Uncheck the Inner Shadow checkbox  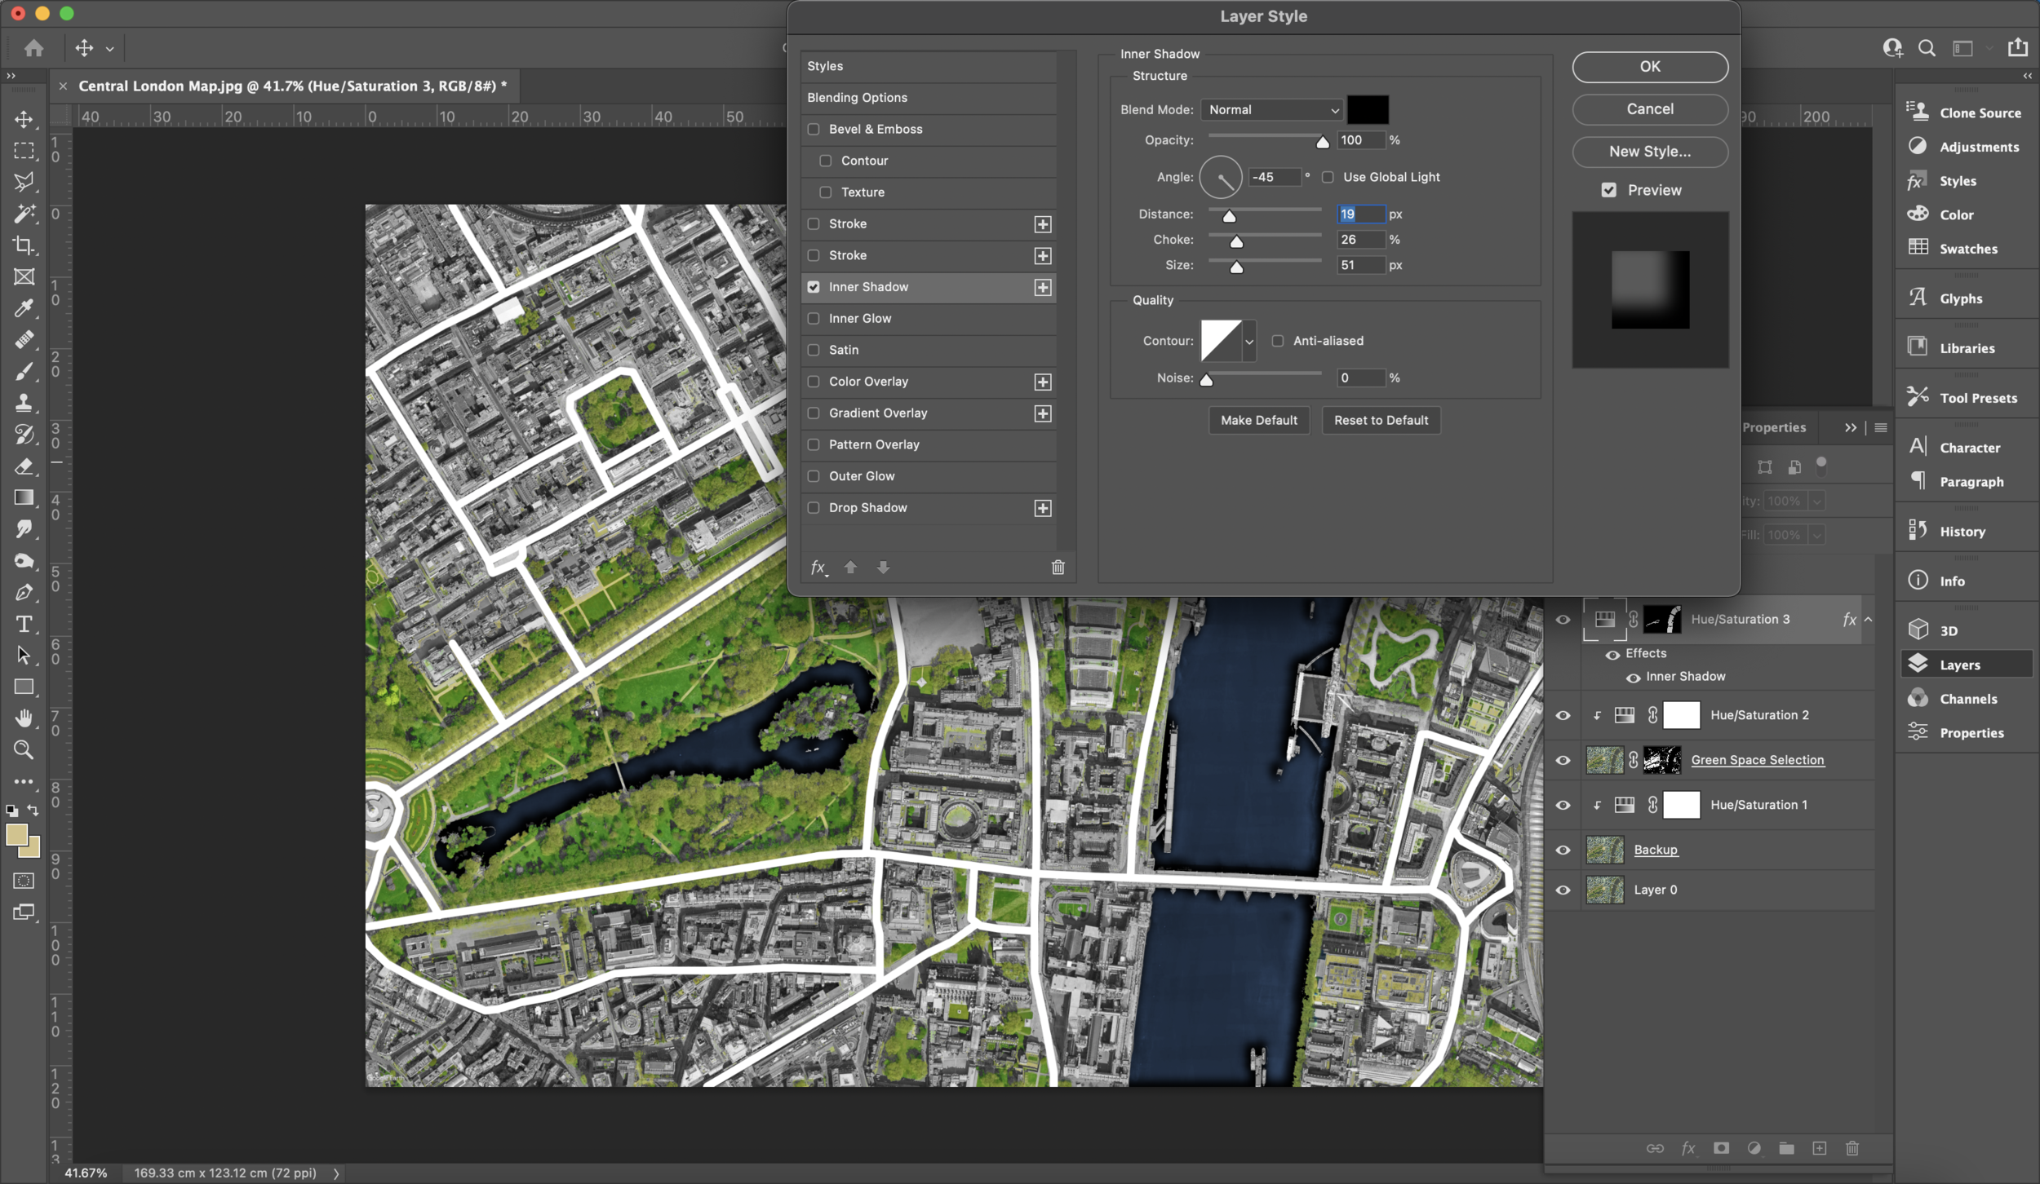click(x=814, y=287)
